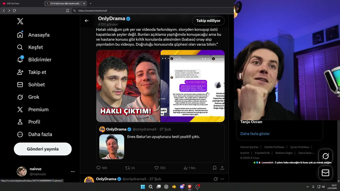Click OnlyDrama verified badge in header
Screen dimensions: 340x191
128,19
